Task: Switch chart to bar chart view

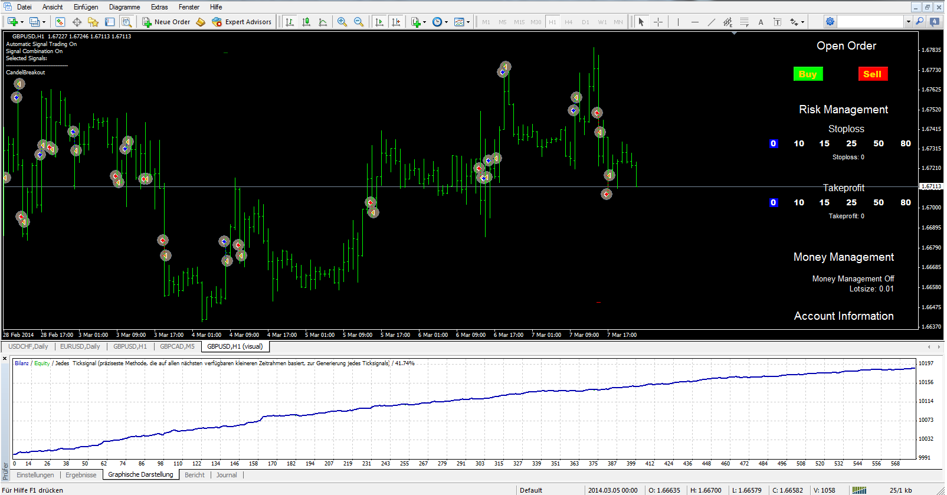Action: [290, 22]
